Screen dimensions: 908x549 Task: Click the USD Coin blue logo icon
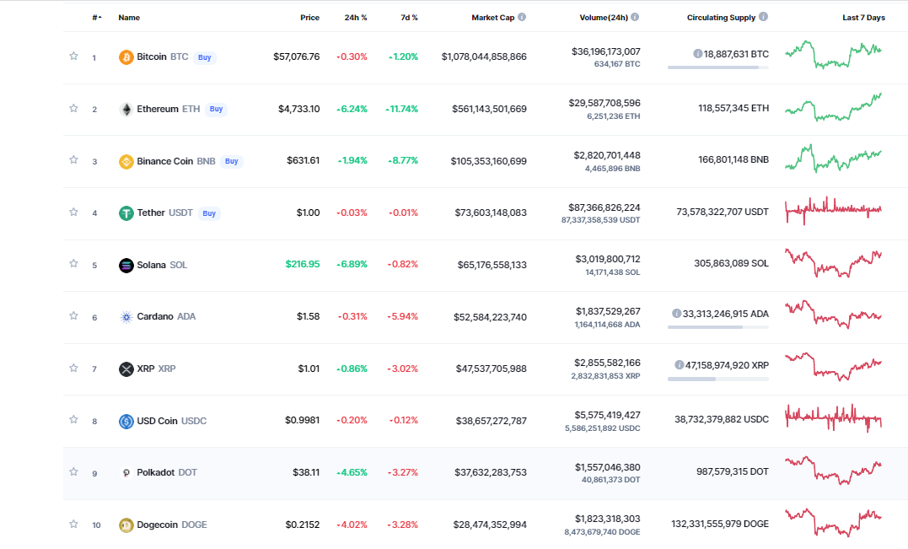click(126, 421)
